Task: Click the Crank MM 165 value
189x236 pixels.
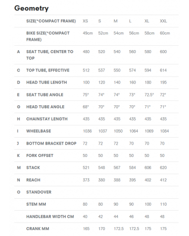Action: pos(86,229)
